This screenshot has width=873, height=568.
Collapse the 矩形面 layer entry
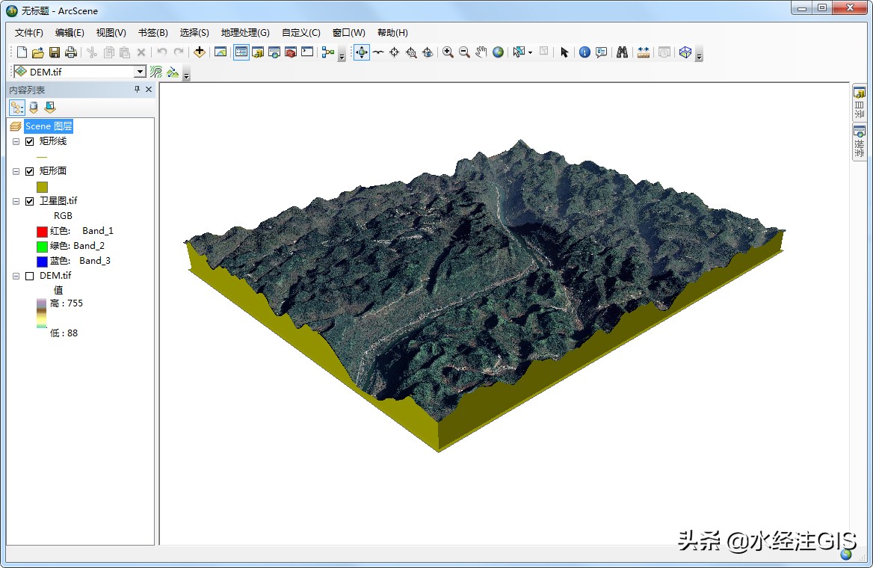click(x=15, y=171)
